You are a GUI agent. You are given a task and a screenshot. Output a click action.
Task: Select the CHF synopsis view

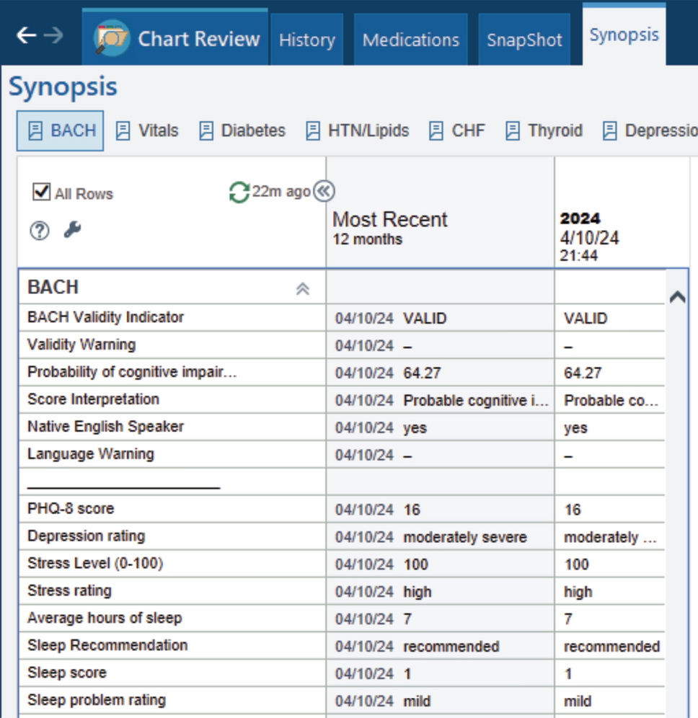(457, 131)
